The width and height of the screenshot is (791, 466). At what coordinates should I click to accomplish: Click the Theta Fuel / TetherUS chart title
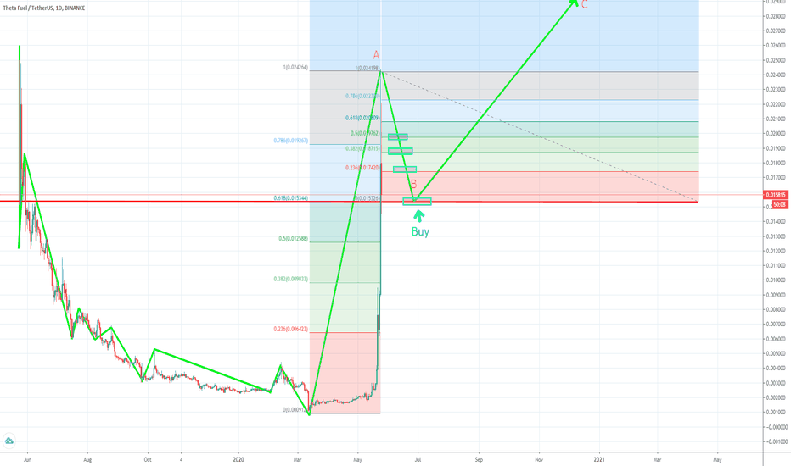point(44,8)
